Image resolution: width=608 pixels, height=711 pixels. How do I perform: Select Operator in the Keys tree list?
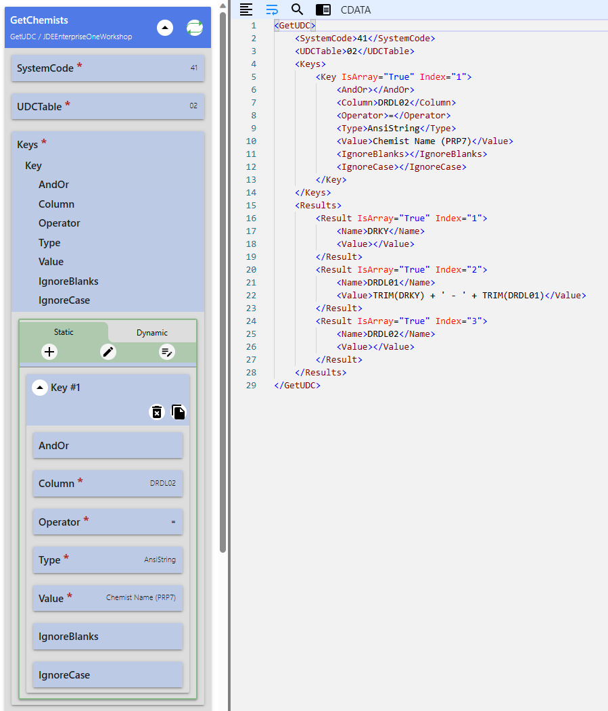coord(59,223)
